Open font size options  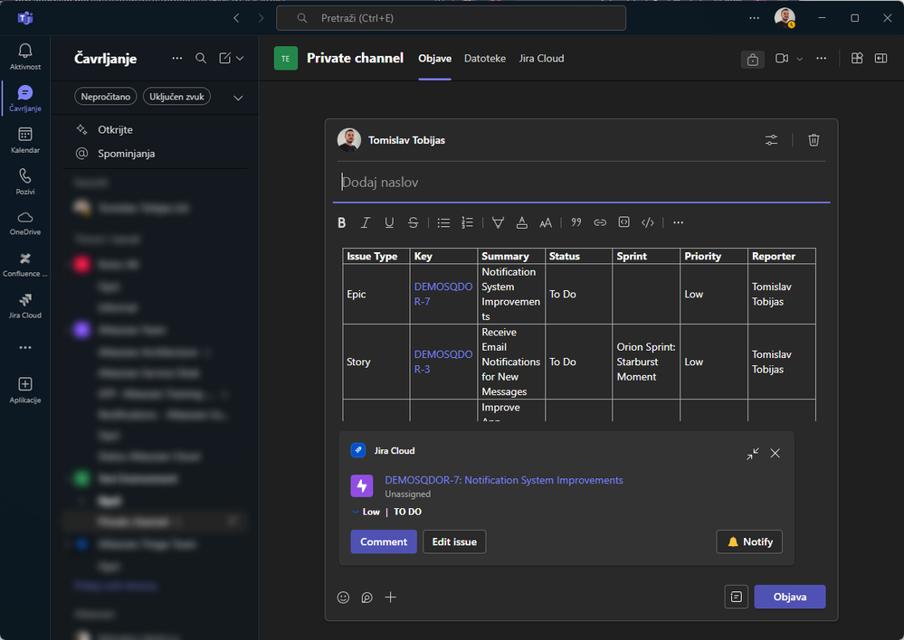546,223
